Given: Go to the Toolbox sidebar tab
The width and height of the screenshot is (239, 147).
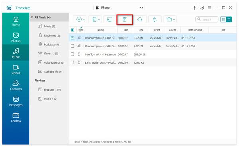Looking at the screenshot, I should 16,117.
